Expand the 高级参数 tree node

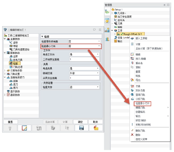5,95
